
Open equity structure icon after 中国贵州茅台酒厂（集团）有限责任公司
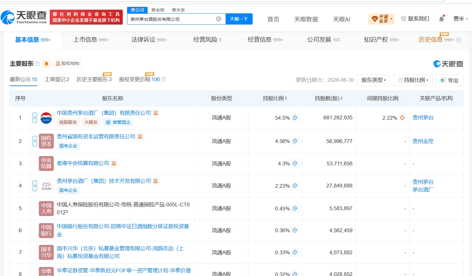156,113
